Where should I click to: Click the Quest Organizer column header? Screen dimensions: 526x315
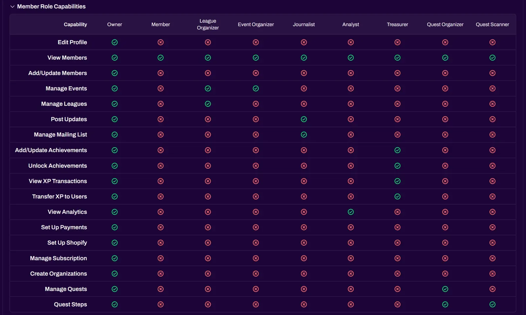tap(445, 24)
